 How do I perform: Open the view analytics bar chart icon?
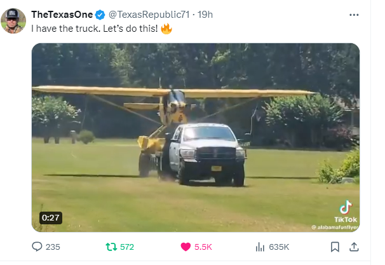pyautogui.click(x=260, y=247)
